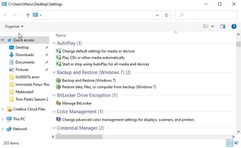Open the address bar history dropdown
This screenshot has height=148, width=241.
pos(157,15)
